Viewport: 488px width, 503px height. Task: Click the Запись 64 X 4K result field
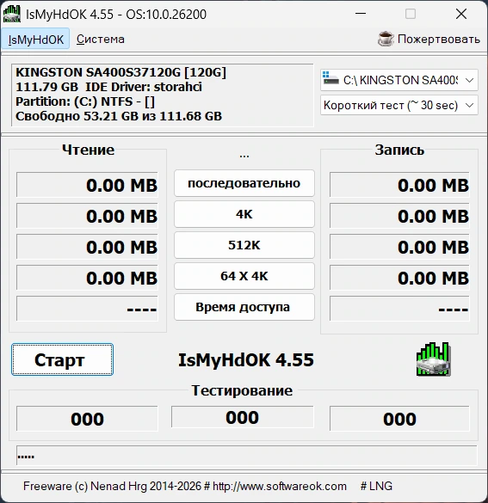(x=399, y=278)
